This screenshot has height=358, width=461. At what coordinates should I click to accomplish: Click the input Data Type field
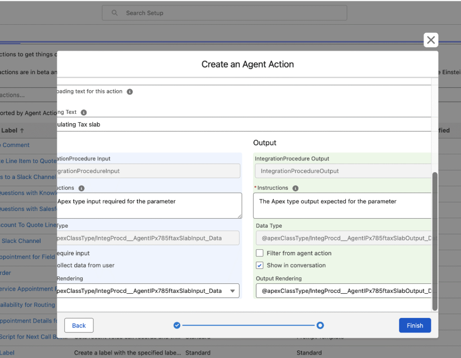click(148, 238)
